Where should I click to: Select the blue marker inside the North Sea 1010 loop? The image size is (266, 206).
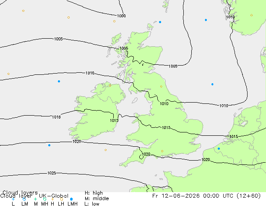tap(212, 85)
